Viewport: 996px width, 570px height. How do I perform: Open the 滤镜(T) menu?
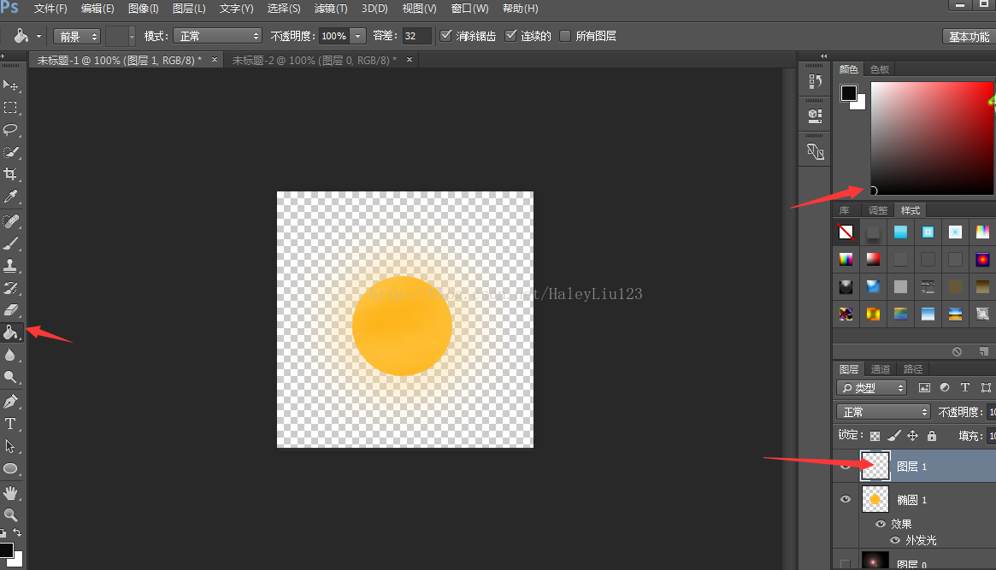pos(331,9)
